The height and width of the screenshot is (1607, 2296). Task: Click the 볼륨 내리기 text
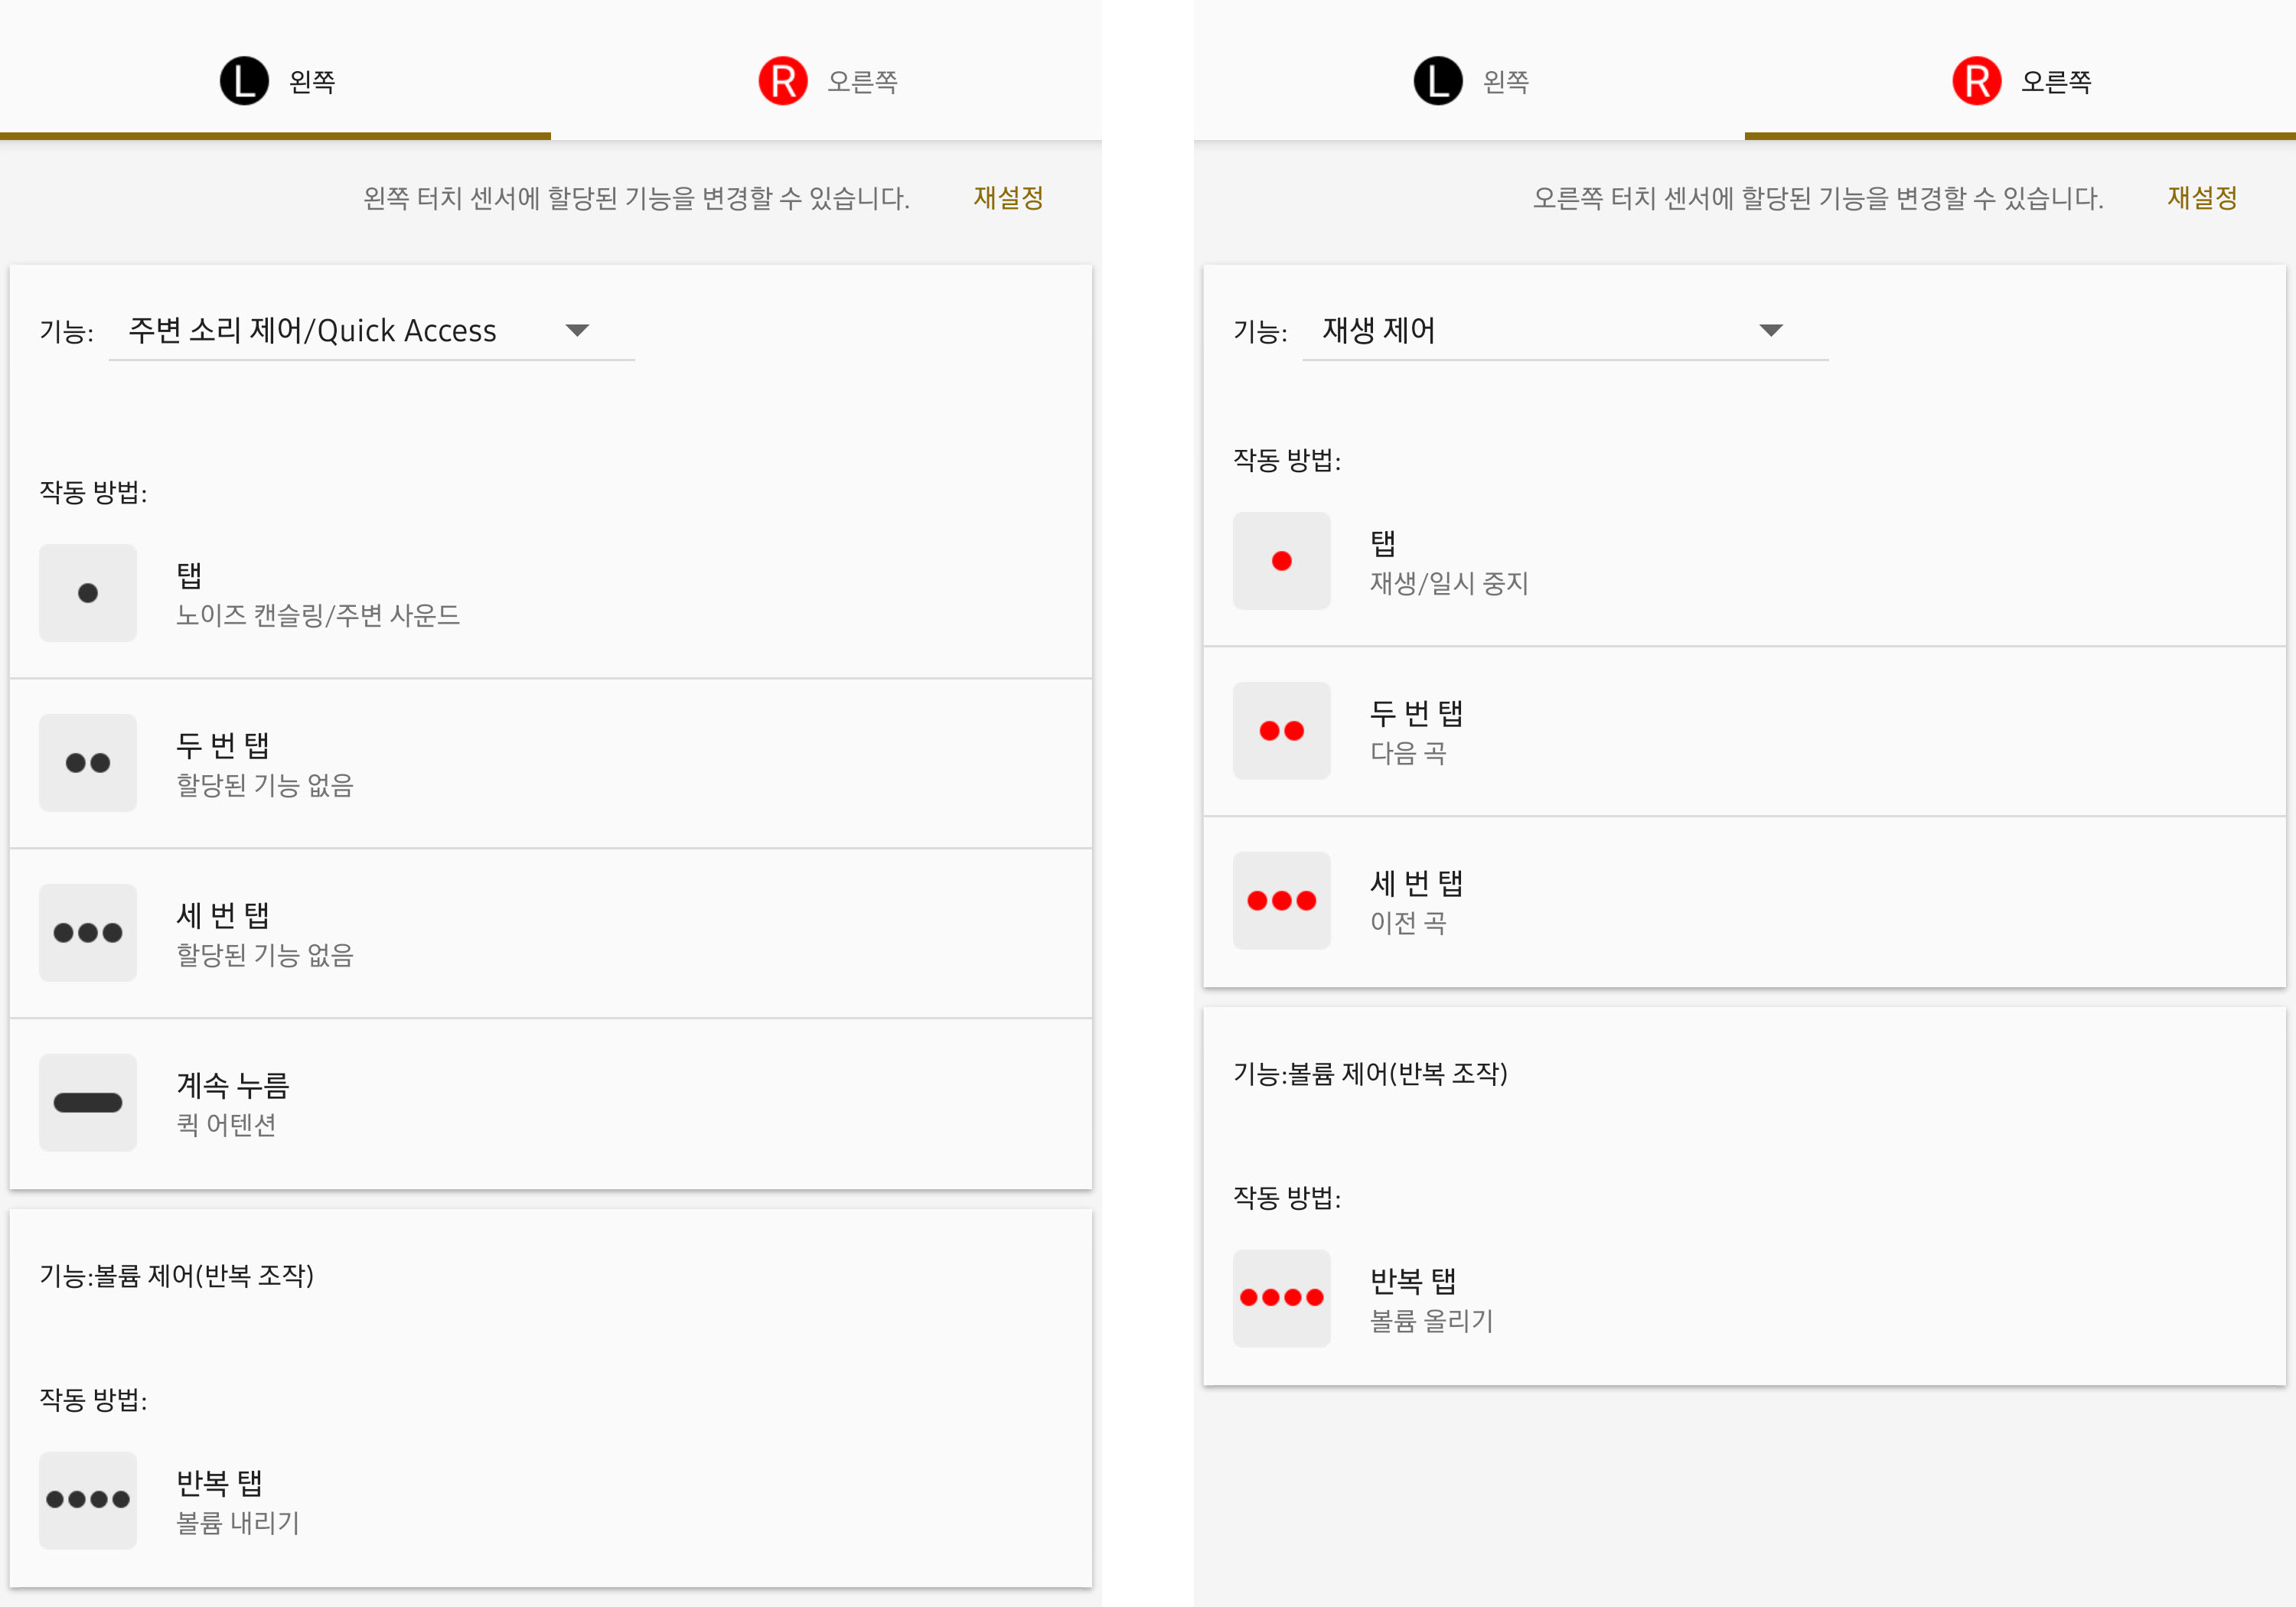pos(238,1523)
